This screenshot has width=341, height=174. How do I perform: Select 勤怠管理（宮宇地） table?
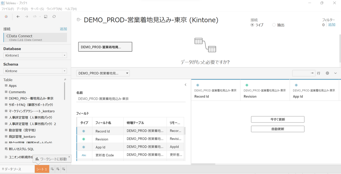coord(22,130)
